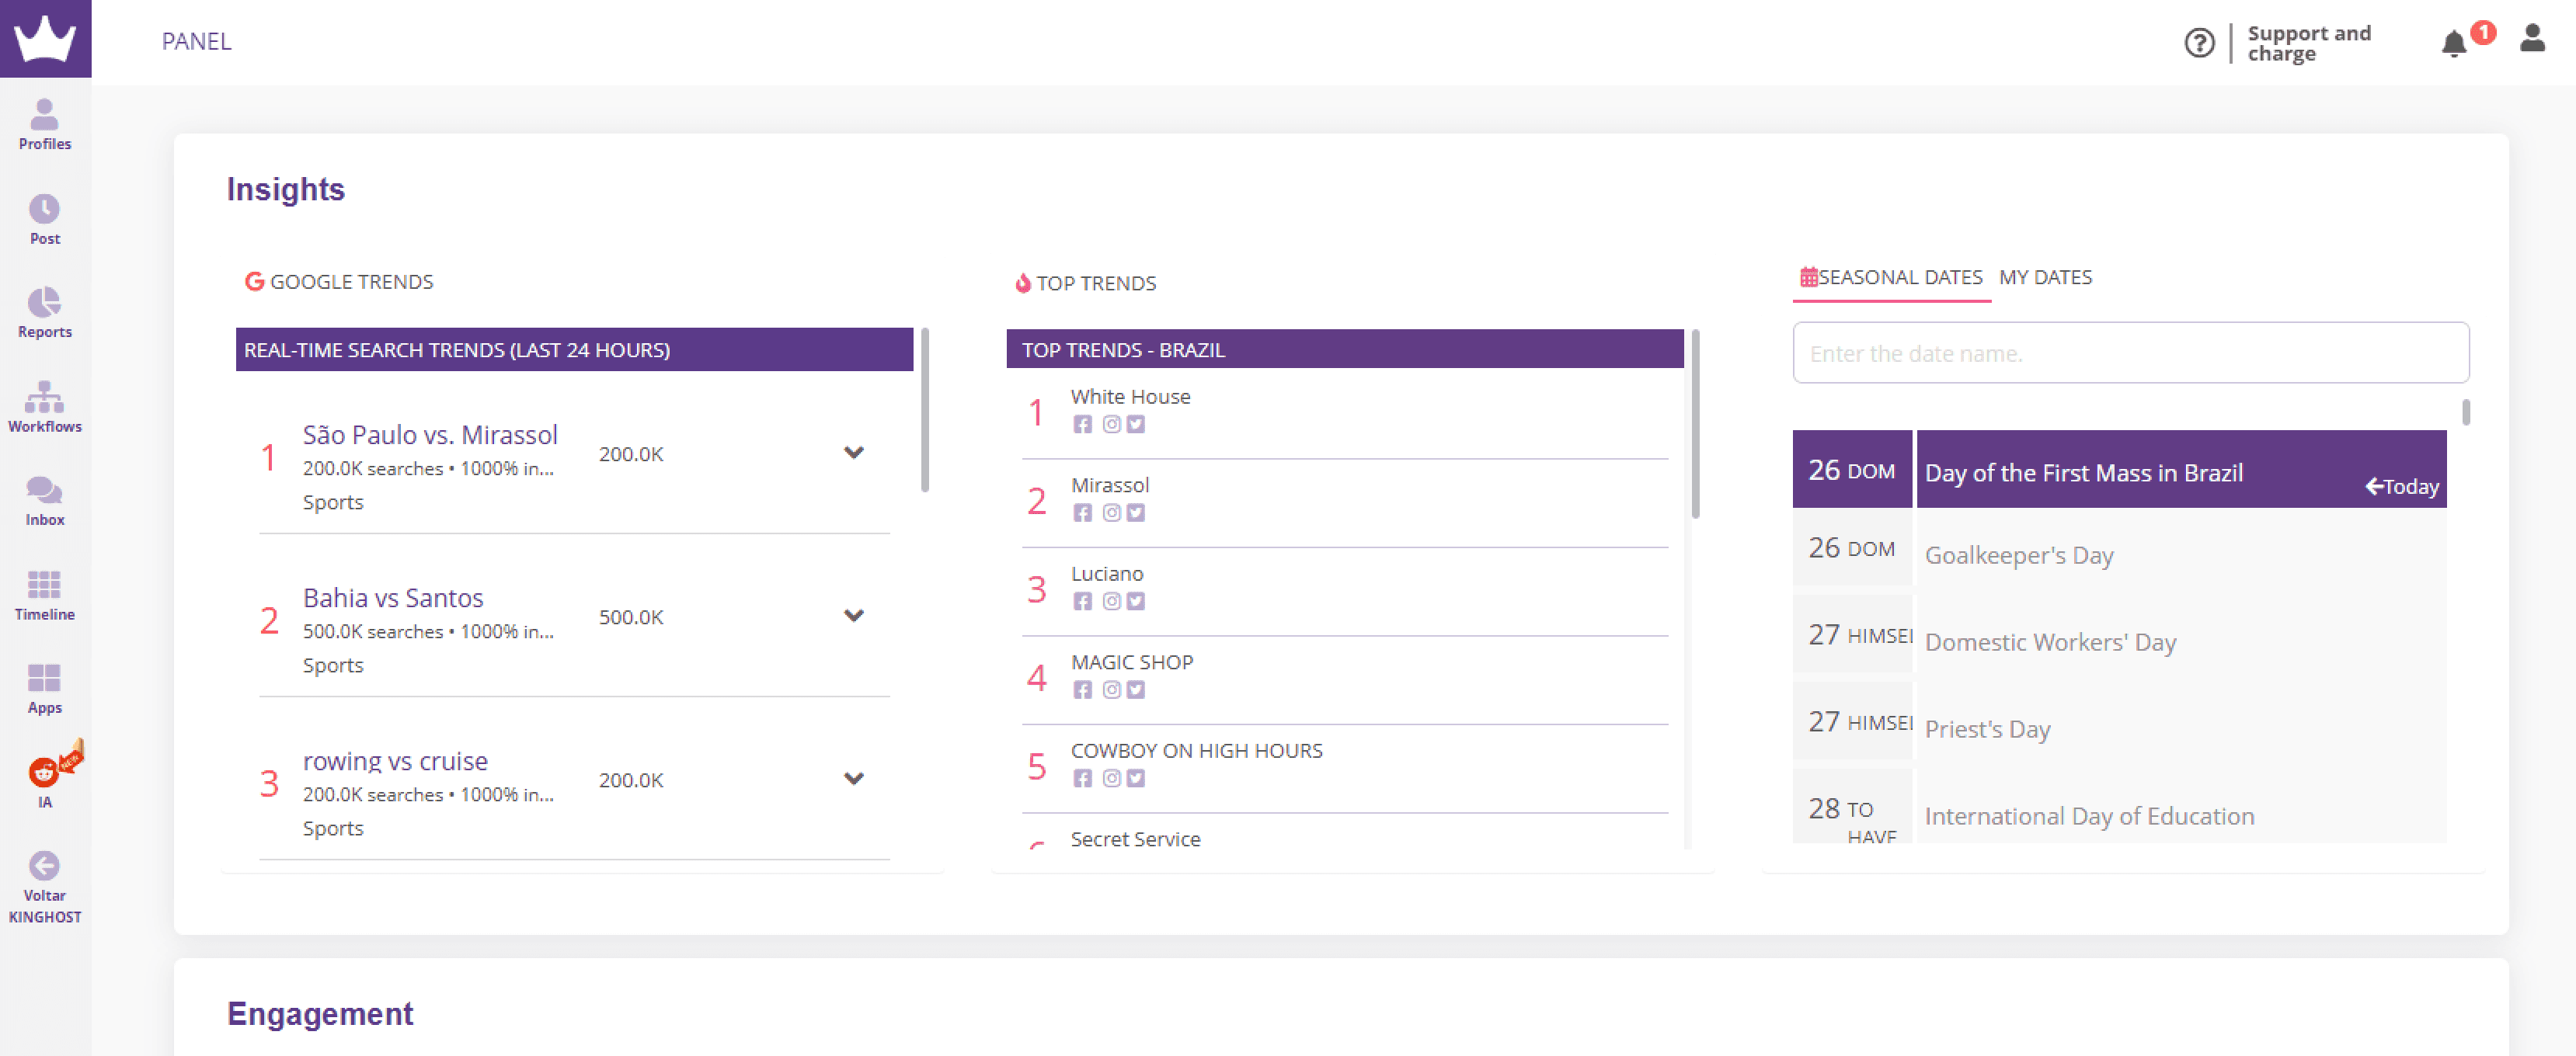Click the notifications bell icon
The image size is (2576, 1056).
point(2453,43)
